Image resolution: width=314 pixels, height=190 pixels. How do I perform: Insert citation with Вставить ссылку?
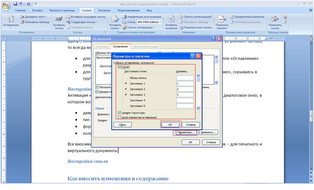click(x=115, y=22)
